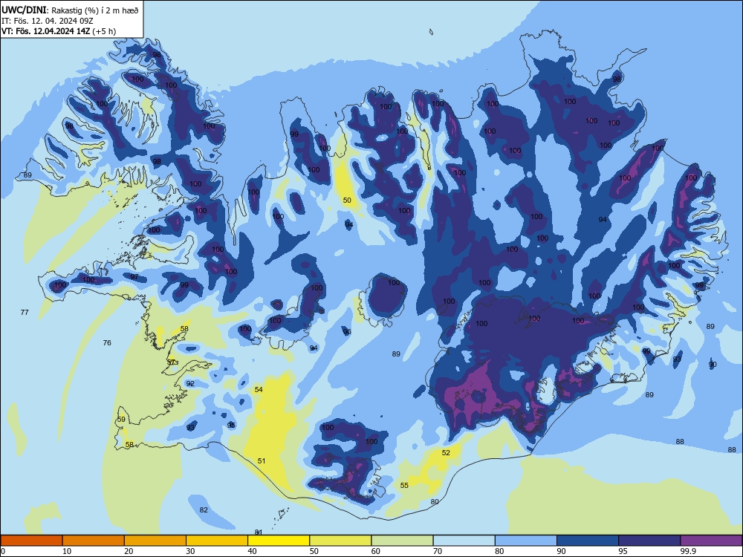Select the map humidity value '52'

[446, 452]
